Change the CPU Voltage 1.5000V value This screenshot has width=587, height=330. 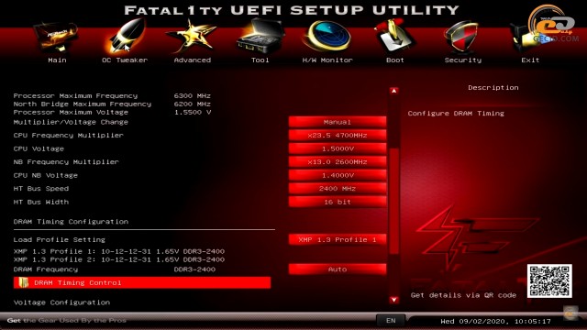pyautogui.click(x=338, y=148)
